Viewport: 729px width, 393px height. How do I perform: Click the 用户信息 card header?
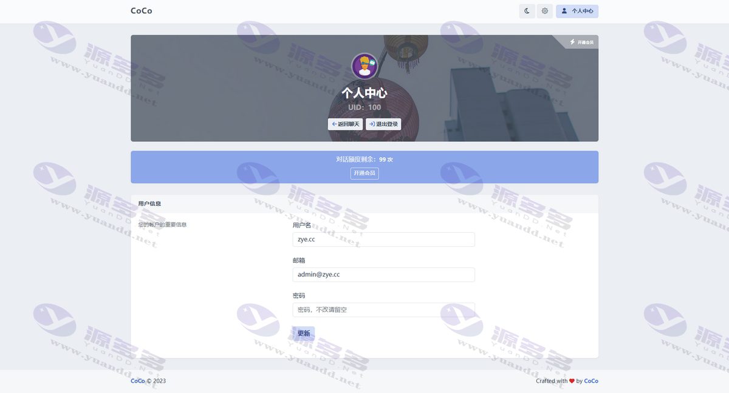(x=364, y=204)
